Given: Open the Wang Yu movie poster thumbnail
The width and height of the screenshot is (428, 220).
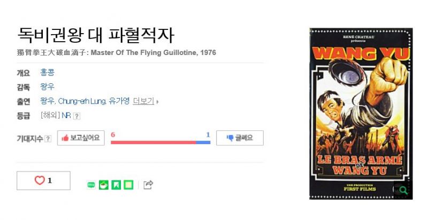Looking at the screenshot, I should pyautogui.click(x=361, y=114).
